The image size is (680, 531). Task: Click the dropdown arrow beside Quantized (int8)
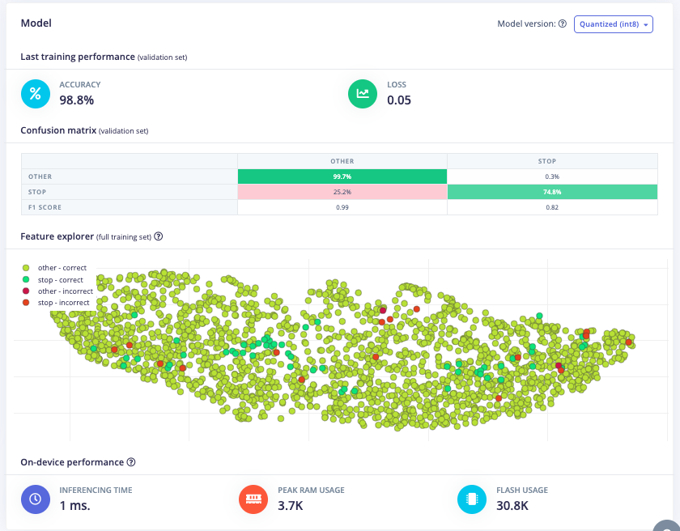pyautogui.click(x=646, y=25)
